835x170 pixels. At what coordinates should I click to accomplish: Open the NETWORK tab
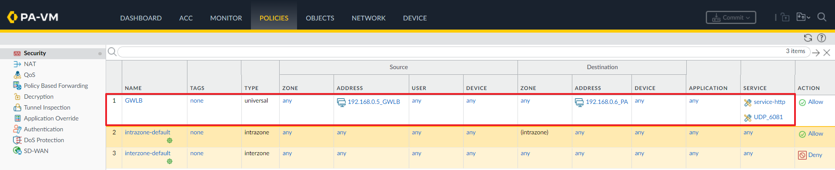click(369, 18)
